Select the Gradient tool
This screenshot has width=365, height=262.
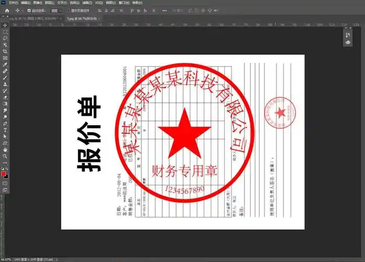[x=5, y=104]
